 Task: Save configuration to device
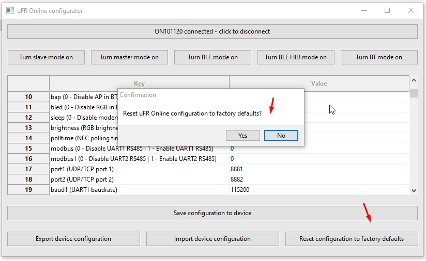[212, 213]
